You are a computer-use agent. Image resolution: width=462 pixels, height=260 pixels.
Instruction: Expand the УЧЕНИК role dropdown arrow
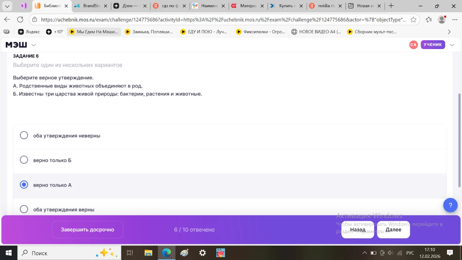click(x=452, y=45)
